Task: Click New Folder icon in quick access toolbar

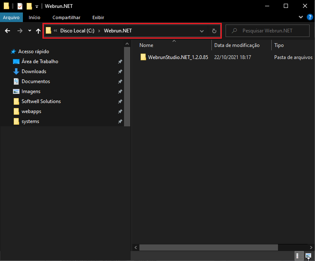Action: pyautogui.click(x=29, y=6)
